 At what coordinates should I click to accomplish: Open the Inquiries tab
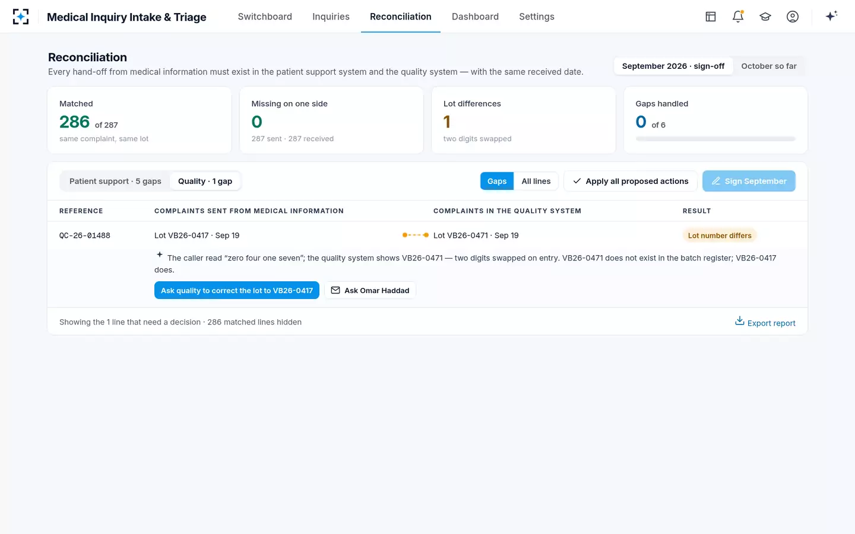click(331, 17)
